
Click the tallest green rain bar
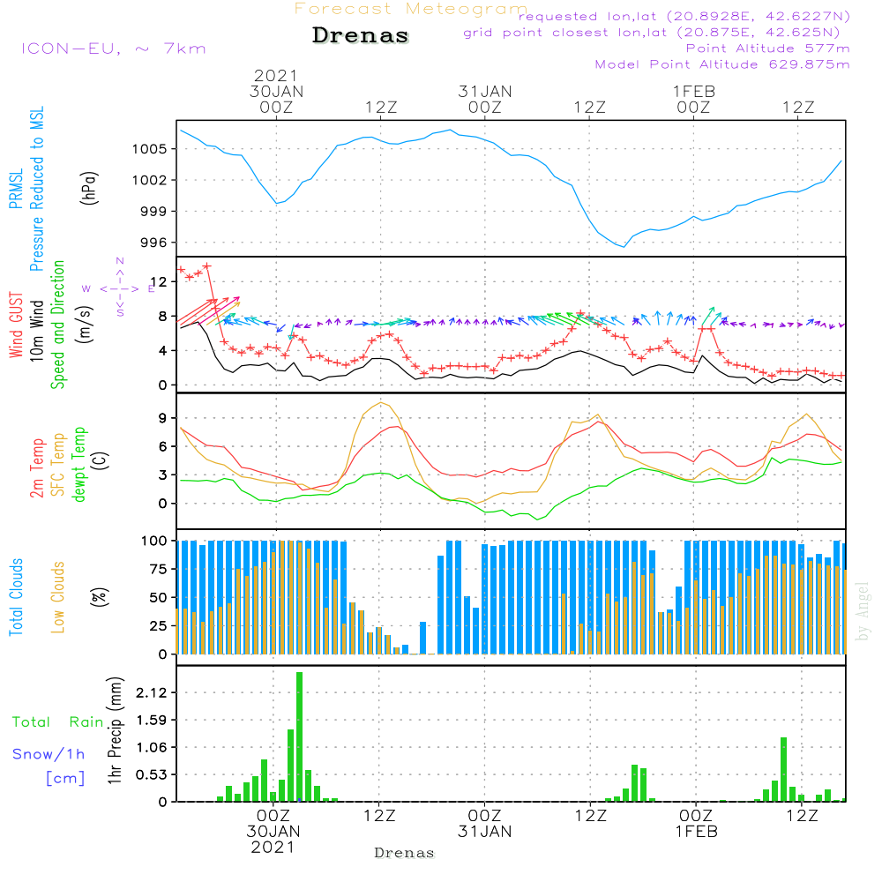pyautogui.click(x=299, y=736)
